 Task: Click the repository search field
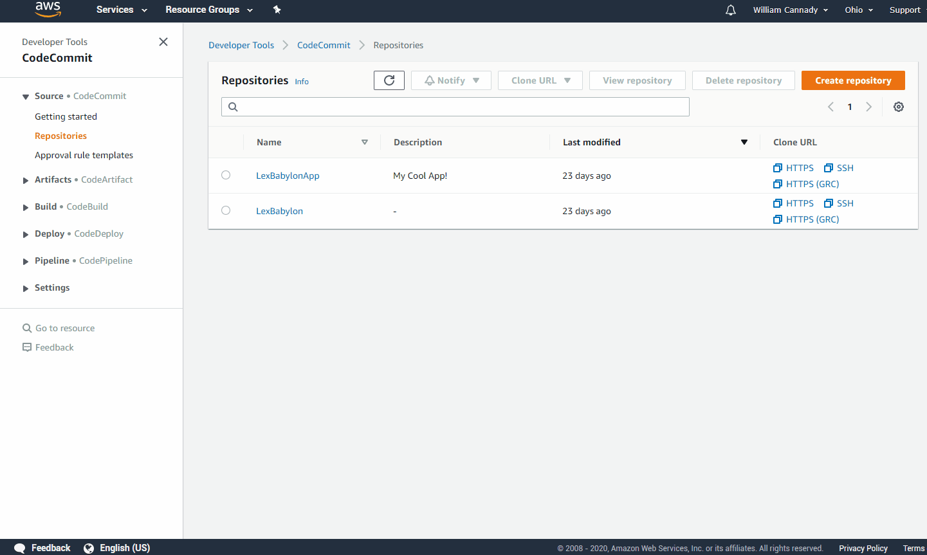pyautogui.click(x=455, y=107)
